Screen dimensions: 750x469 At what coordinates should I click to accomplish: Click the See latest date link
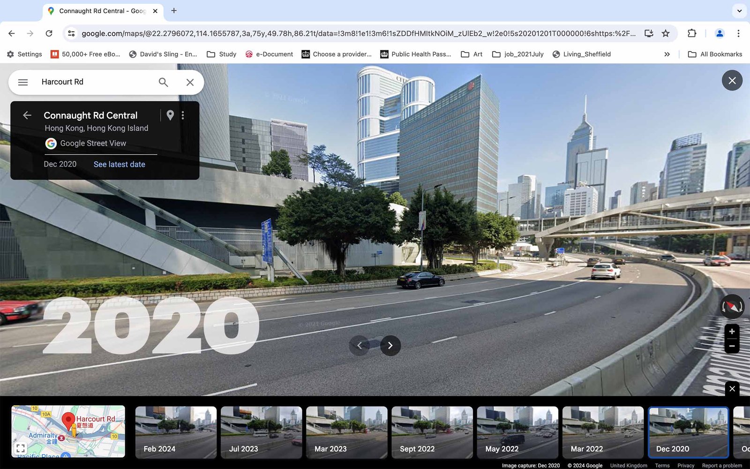click(x=119, y=164)
